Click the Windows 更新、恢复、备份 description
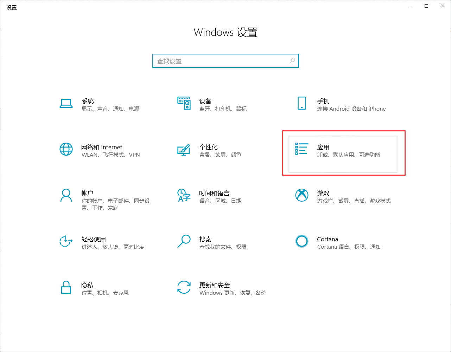This screenshot has width=451, height=352. (233, 293)
